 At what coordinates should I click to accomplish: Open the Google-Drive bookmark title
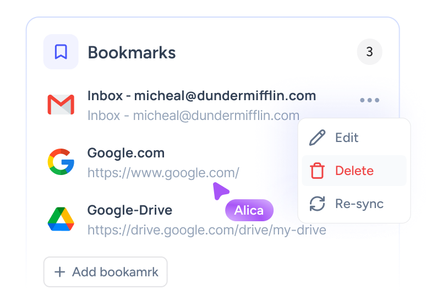(129, 210)
